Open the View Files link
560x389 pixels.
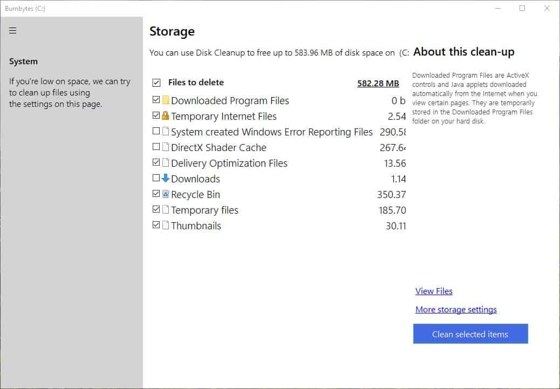pos(434,291)
